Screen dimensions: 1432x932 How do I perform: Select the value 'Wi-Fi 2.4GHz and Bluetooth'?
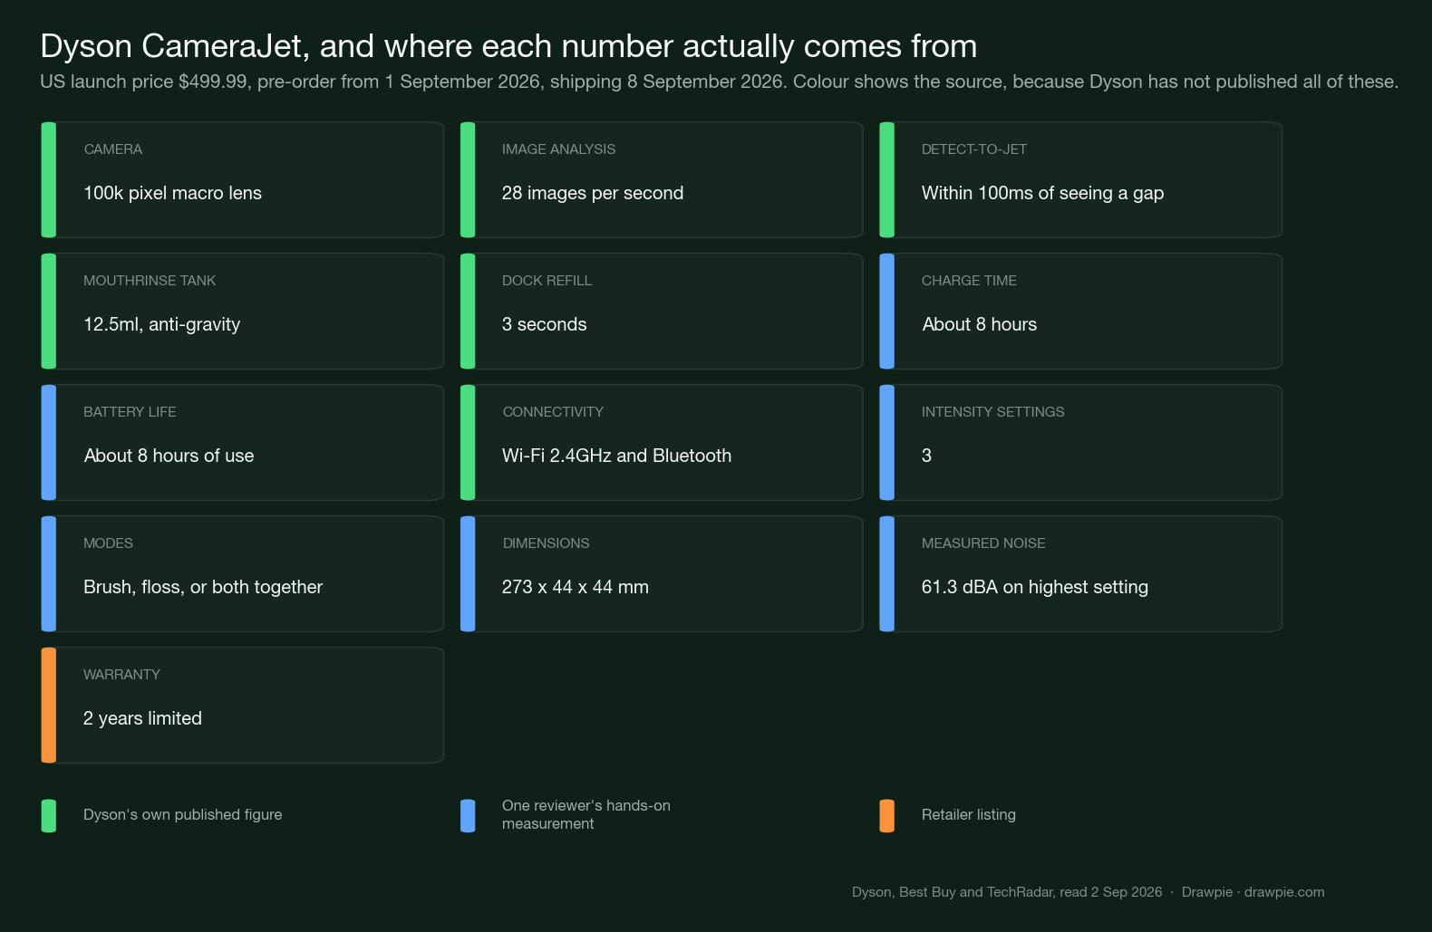(x=616, y=456)
